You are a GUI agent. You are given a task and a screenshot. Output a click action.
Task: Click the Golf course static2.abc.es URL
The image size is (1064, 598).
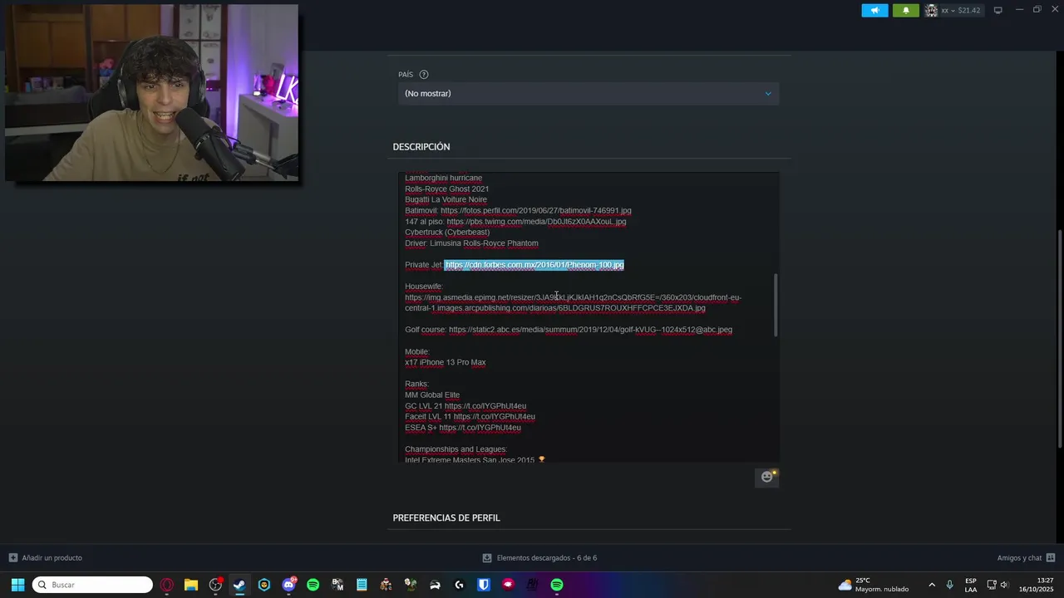click(590, 330)
